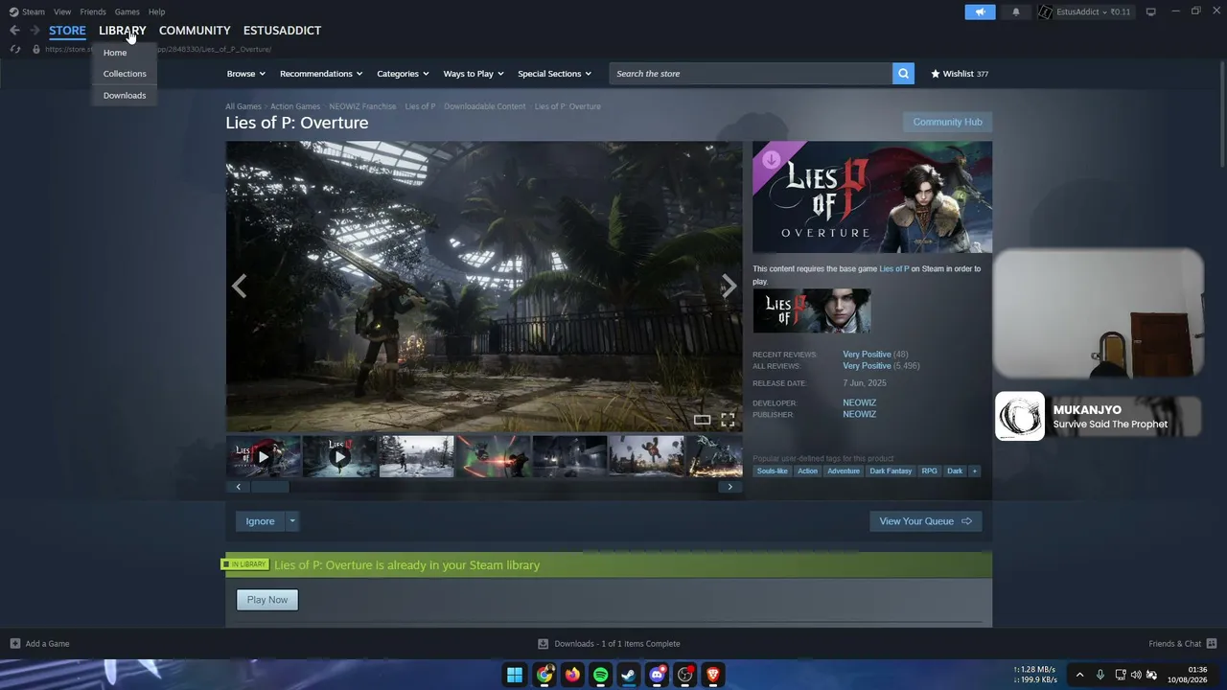Open the Ignore options dropdown arrow

click(x=292, y=521)
